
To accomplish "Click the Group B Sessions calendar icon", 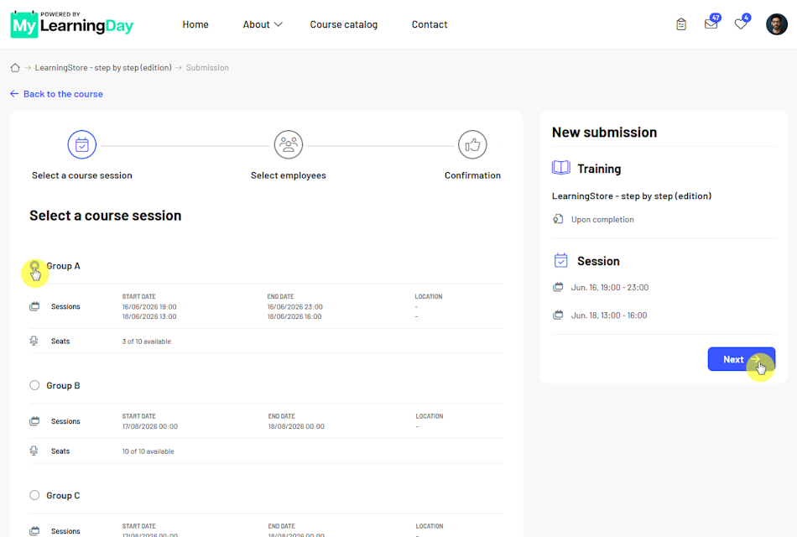I will (34, 421).
